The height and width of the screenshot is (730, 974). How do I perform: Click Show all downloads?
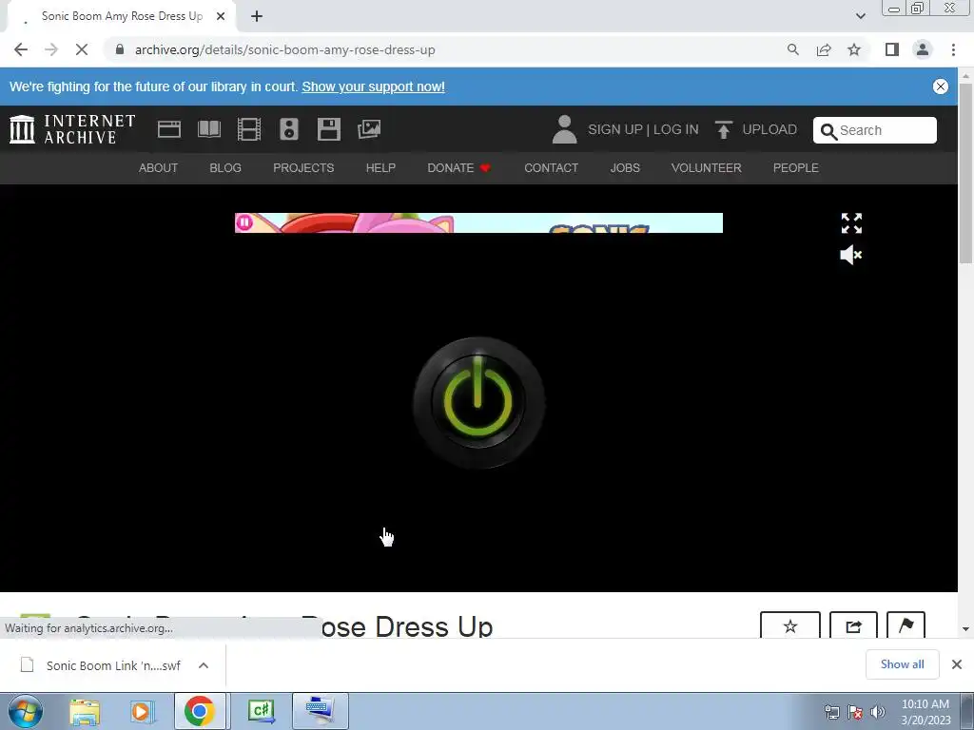[902, 664]
